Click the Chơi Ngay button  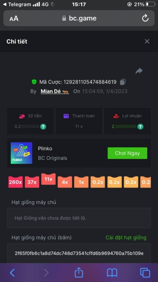(127, 153)
